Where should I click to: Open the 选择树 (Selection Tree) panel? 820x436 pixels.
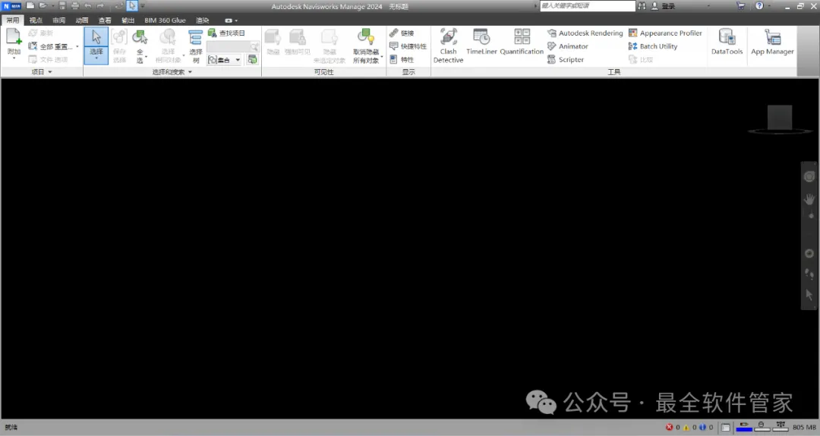pyautogui.click(x=196, y=46)
